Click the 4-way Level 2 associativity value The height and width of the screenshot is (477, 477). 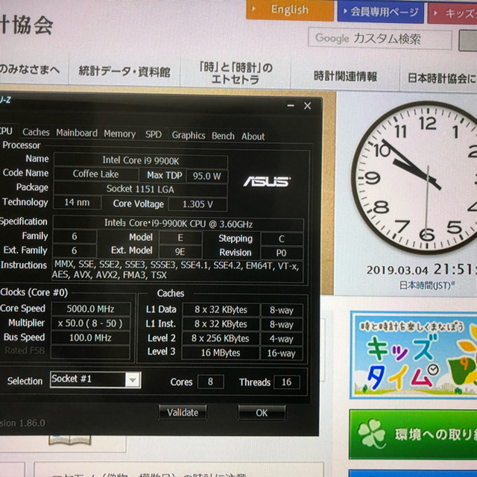point(282,339)
